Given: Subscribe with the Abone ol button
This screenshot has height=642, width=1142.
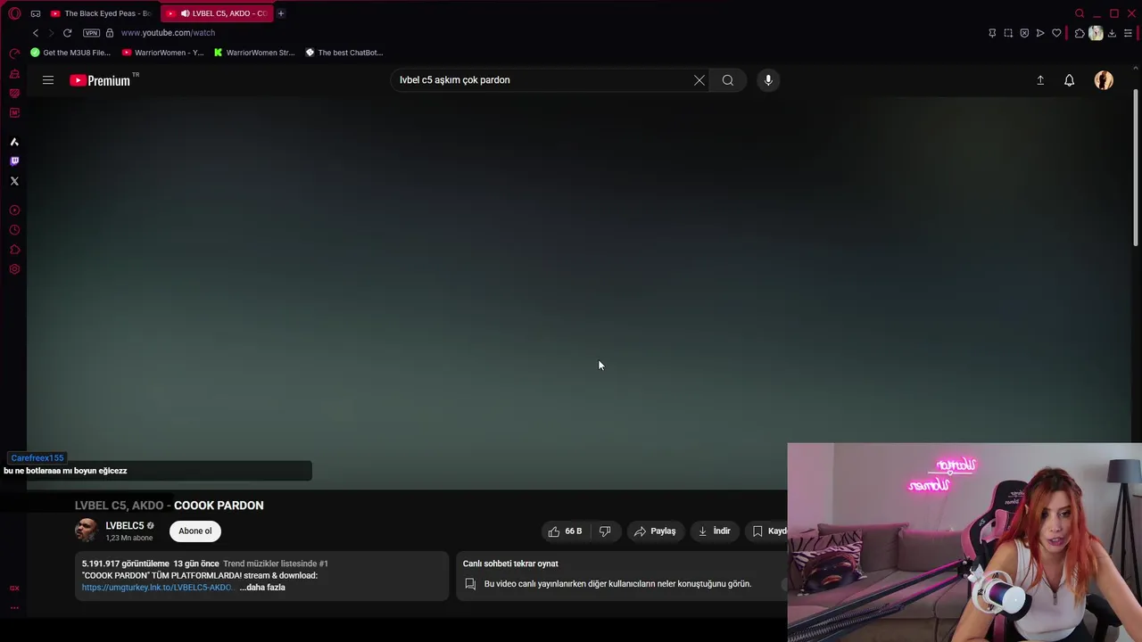Looking at the screenshot, I should tap(195, 531).
